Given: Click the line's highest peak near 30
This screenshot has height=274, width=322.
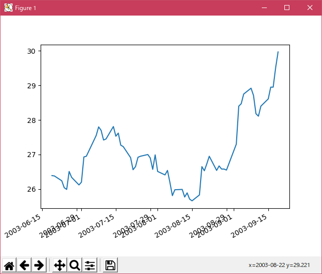Looking at the screenshot, I should tap(278, 52).
